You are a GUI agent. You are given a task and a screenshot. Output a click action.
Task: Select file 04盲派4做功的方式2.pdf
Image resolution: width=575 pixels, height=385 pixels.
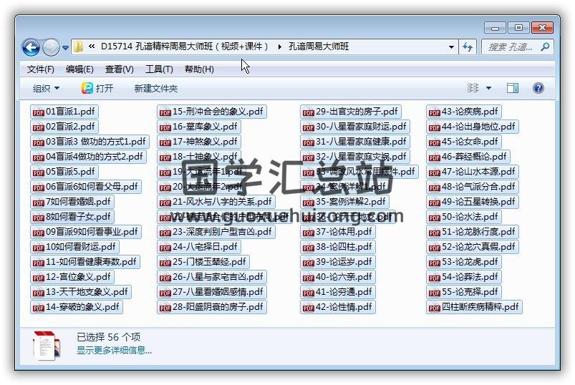tap(88, 157)
